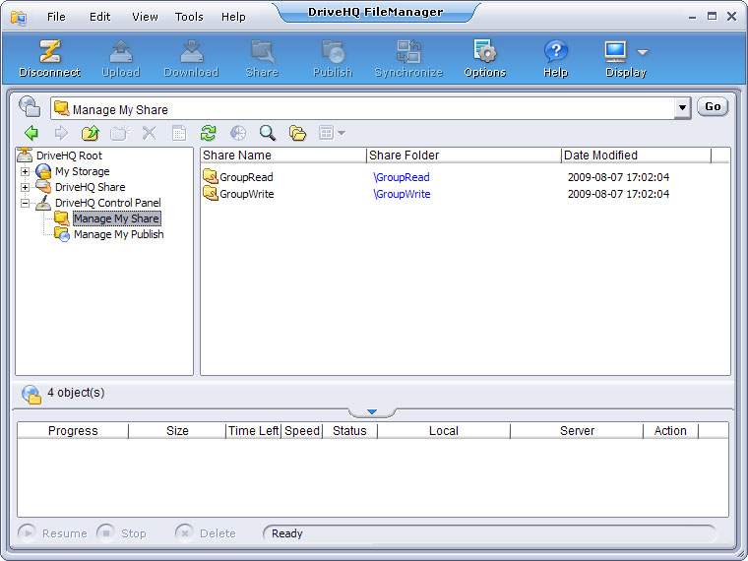This screenshot has height=561, width=748.
Task: Click the 4 object(s) status text
Action: (x=76, y=393)
